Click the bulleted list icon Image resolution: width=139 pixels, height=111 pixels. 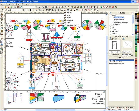click(x=58, y=10)
